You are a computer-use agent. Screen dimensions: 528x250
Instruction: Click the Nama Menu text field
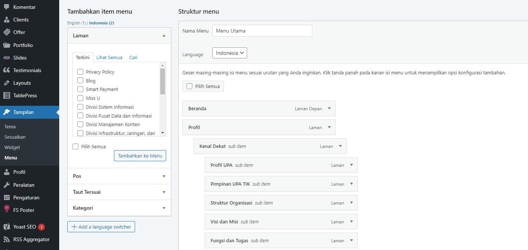[x=262, y=31]
